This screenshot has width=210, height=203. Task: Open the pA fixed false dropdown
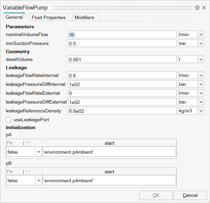(x=38, y=152)
